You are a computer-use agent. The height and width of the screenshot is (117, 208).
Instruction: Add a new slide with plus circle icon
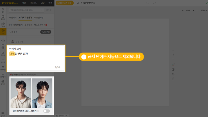click(173, 74)
